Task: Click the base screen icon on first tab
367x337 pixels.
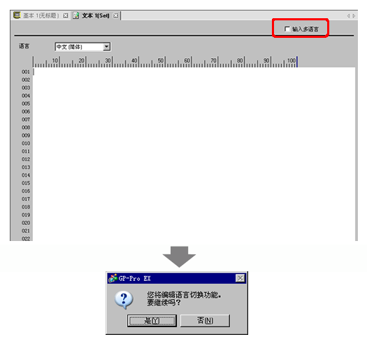Action: point(17,15)
